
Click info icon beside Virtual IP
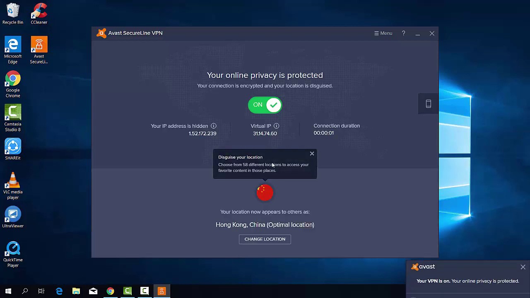[x=276, y=126]
